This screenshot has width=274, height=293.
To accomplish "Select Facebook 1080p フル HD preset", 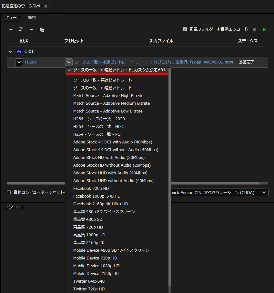I will (x=97, y=196).
